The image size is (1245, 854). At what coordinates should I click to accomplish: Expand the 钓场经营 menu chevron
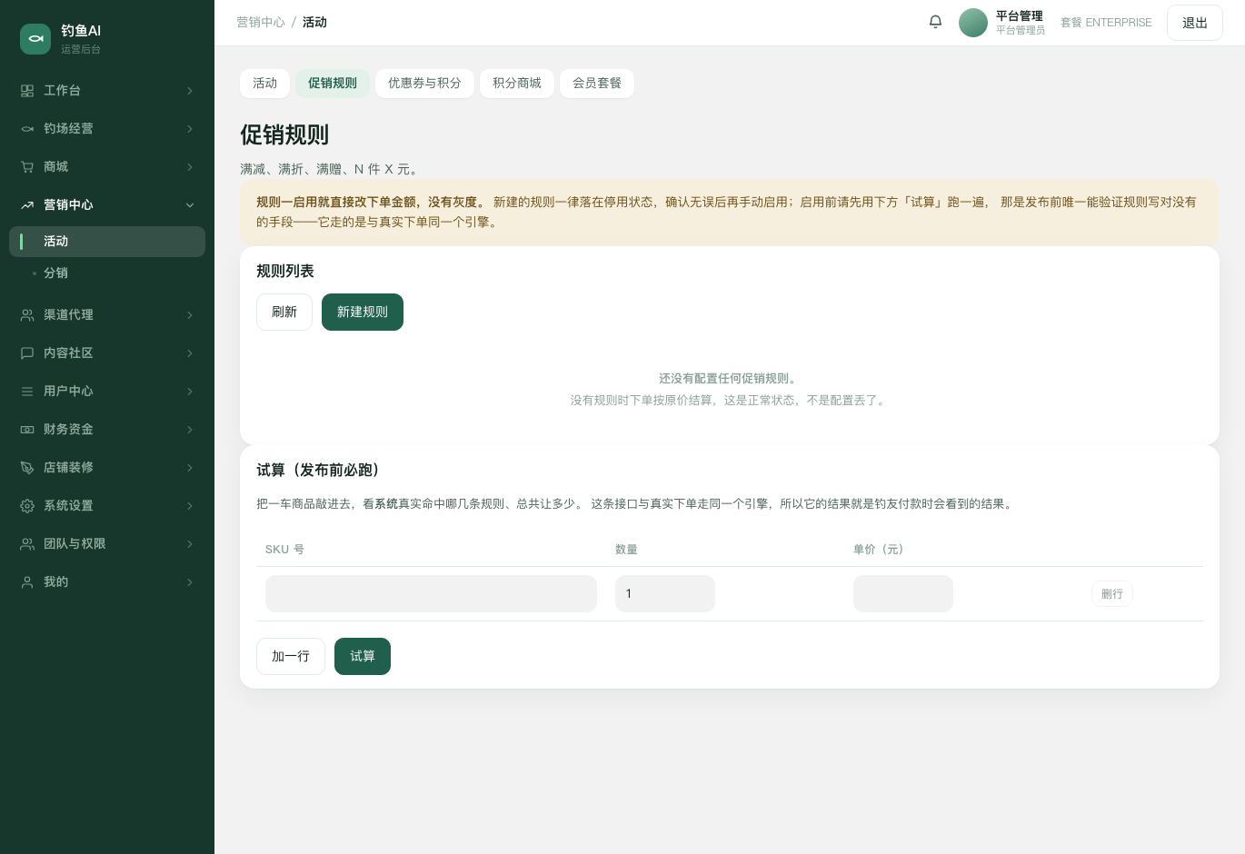190,129
